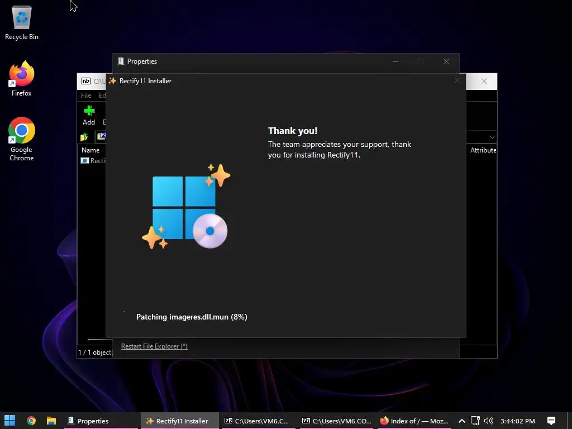
Task: Minimize the Properties window
Action: tap(395, 61)
